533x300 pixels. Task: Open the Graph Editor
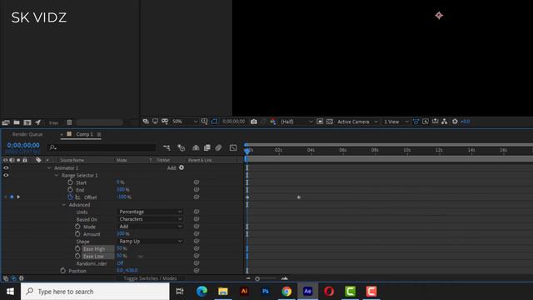point(233,147)
